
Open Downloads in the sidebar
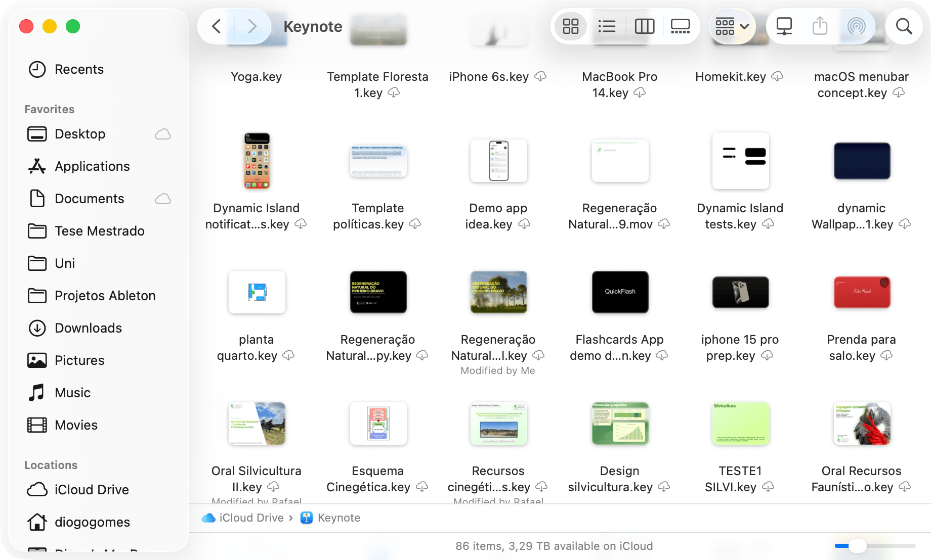88,328
